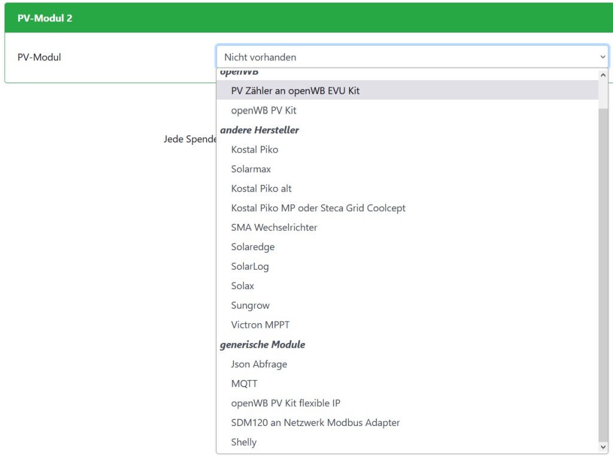The image size is (613, 456).
Task: Select SMA Wechselrichter module
Action: click(274, 227)
